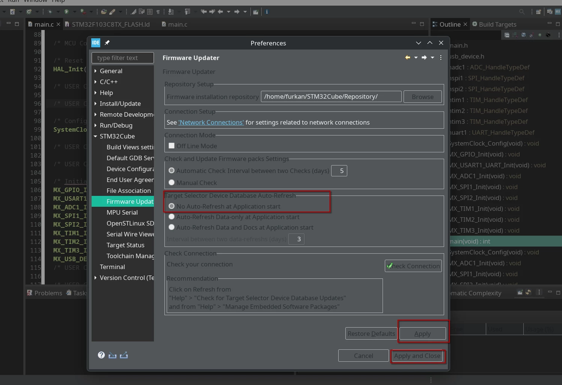
Task: Click the Search magnifier icon at top right
Action: (522, 12)
